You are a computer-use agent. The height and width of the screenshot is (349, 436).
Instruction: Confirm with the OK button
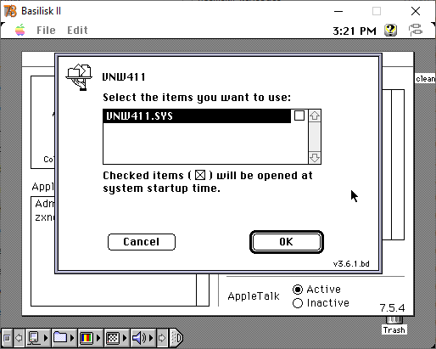pos(287,242)
